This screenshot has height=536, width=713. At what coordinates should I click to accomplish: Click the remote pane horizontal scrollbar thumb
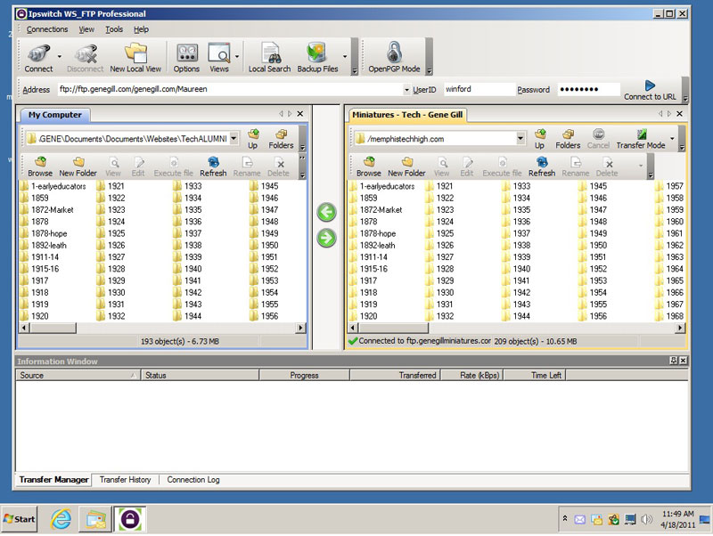(393, 328)
